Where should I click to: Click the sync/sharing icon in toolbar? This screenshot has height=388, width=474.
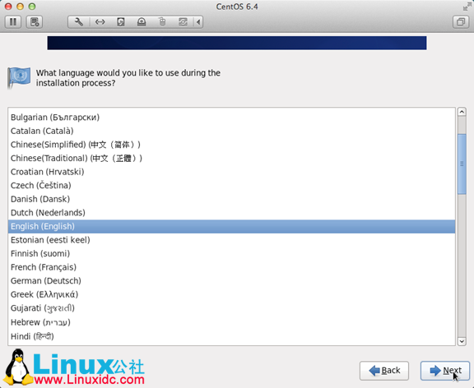(183, 22)
